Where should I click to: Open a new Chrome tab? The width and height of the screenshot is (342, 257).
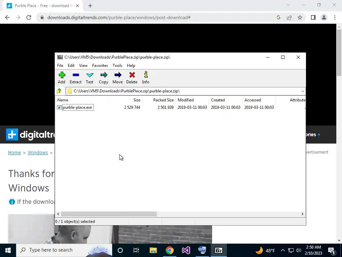click(x=90, y=6)
